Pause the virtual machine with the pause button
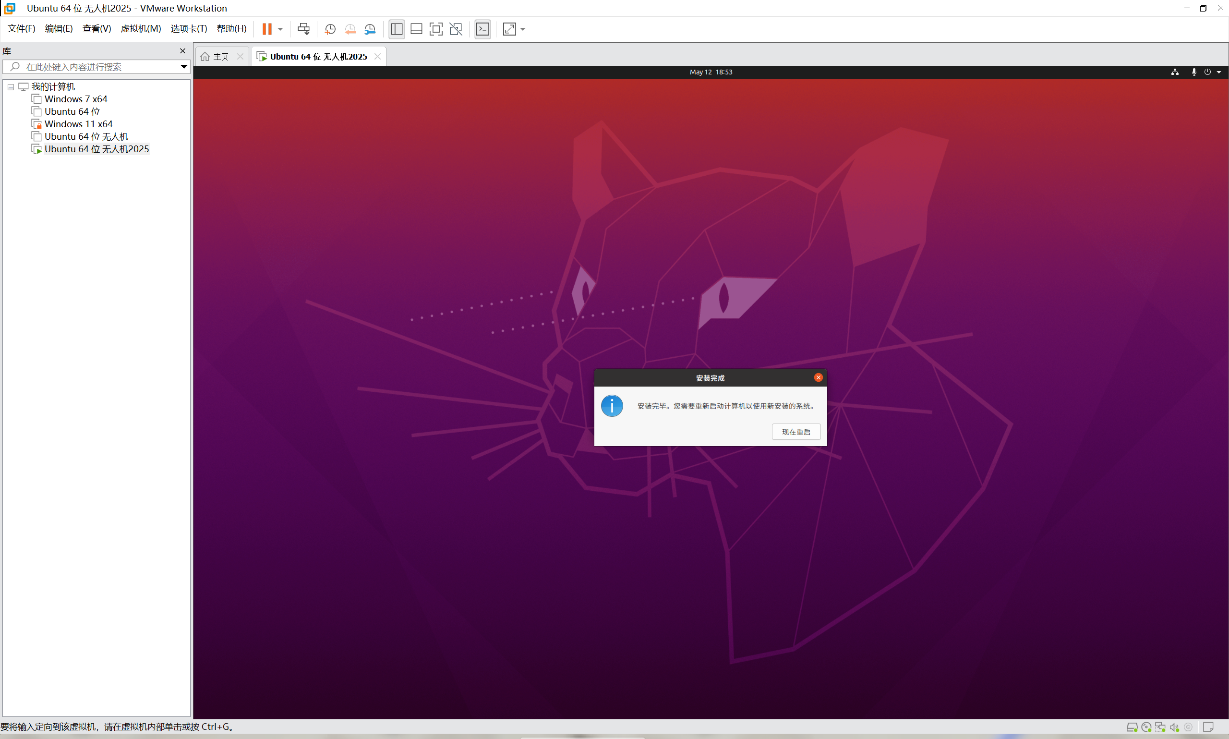Viewport: 1229px width, 739px height. click(x=267, y=29)
